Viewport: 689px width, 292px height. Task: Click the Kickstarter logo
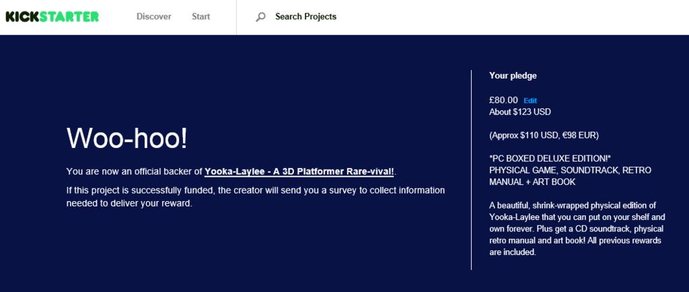52,17
